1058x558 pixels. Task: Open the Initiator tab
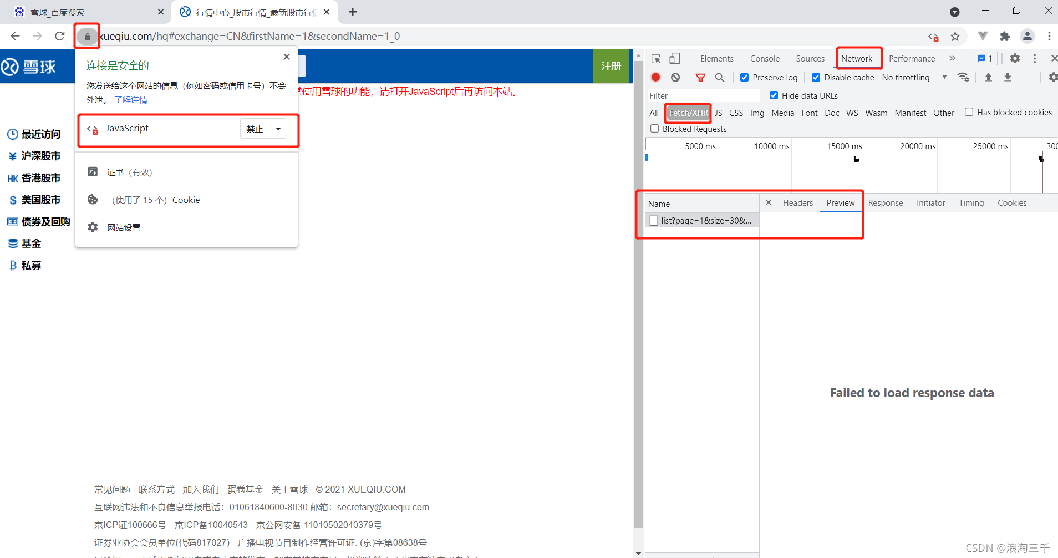click(x=930, y=203)
